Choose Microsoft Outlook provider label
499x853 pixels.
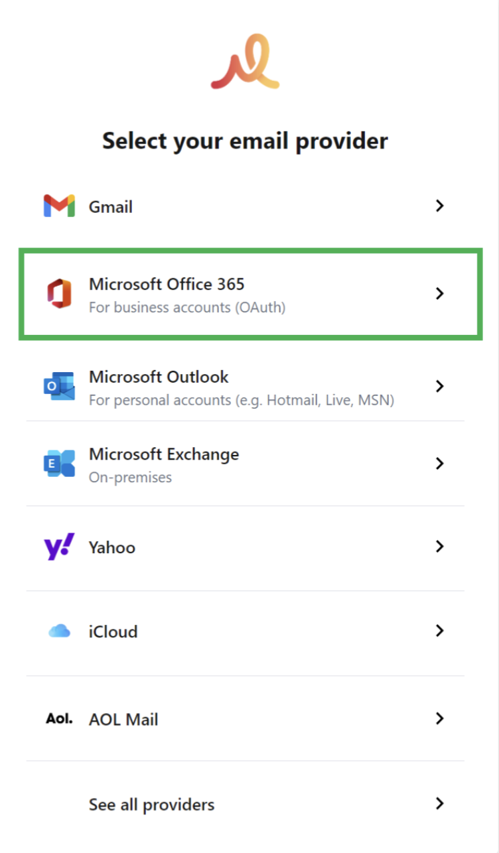(159, 377)
